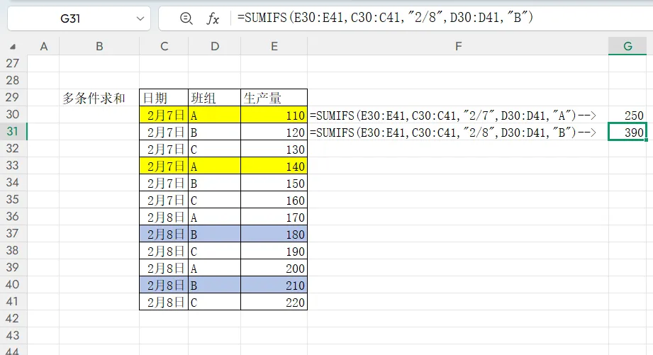The height and width of the screenshot is (355, 653).
Task: Click the Name Box showing G31
Action: [x=70, y=18]
